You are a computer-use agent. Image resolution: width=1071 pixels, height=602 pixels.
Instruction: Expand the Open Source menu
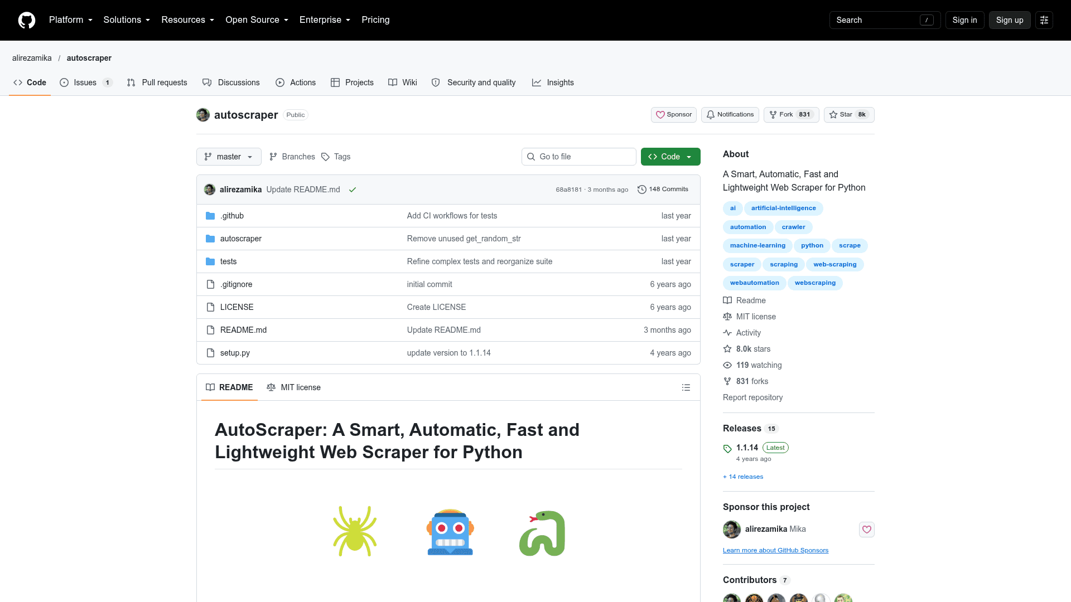[257, 20]
